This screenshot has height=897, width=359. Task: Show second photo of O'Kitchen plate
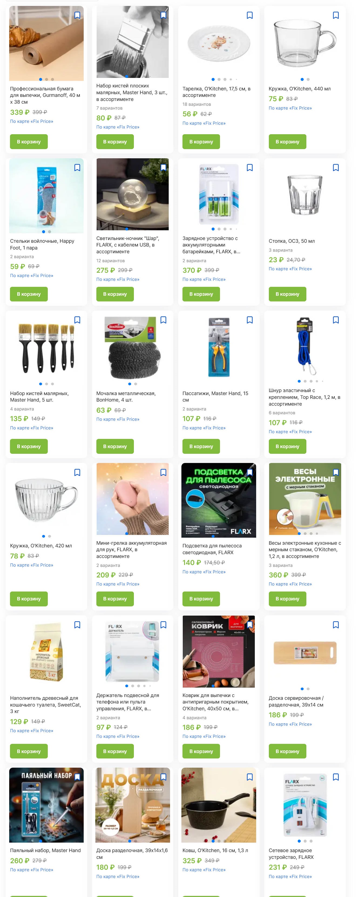point(219,79)
